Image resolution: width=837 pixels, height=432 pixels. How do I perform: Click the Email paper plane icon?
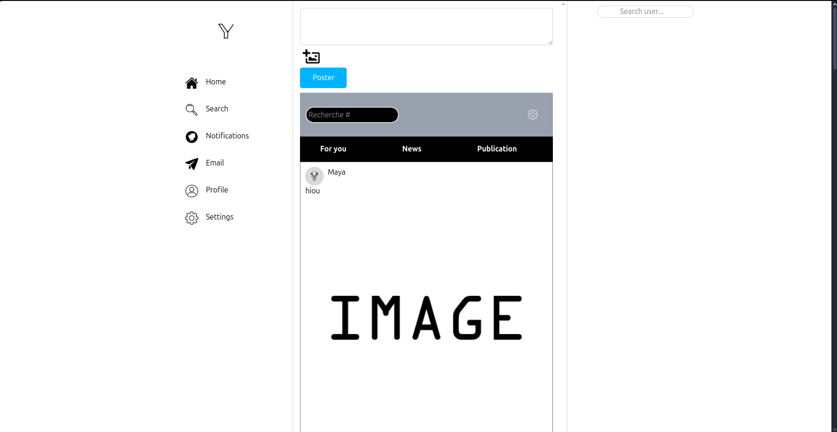coord(191,164)
